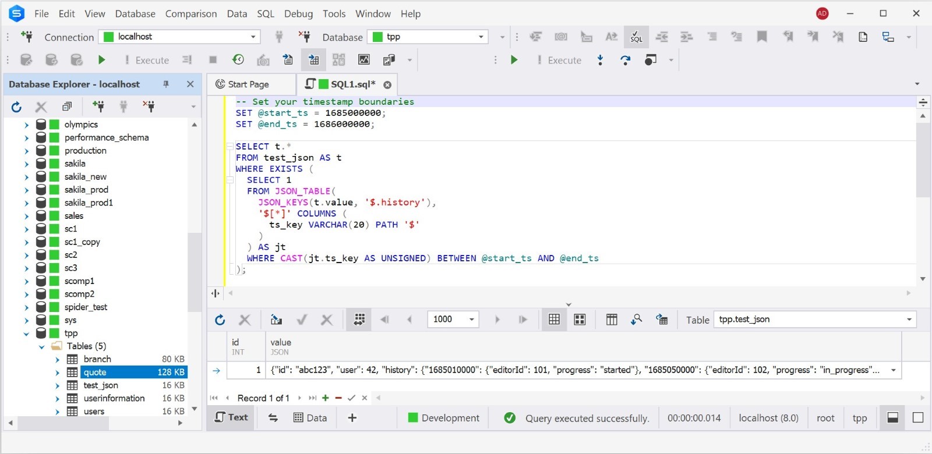Select the performance_schema database
The width and height of the screenshot is (932, 454).
pyautogui.click(x=107, y=137)
